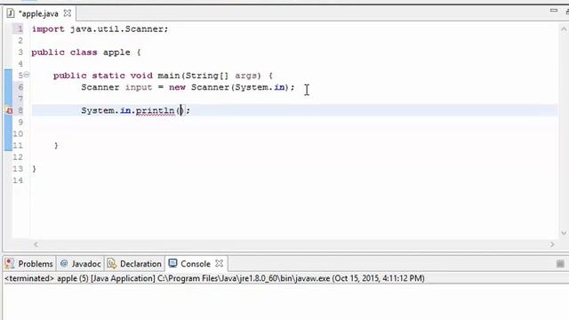Click the Declaration tab icon

[x=112, y=264]
